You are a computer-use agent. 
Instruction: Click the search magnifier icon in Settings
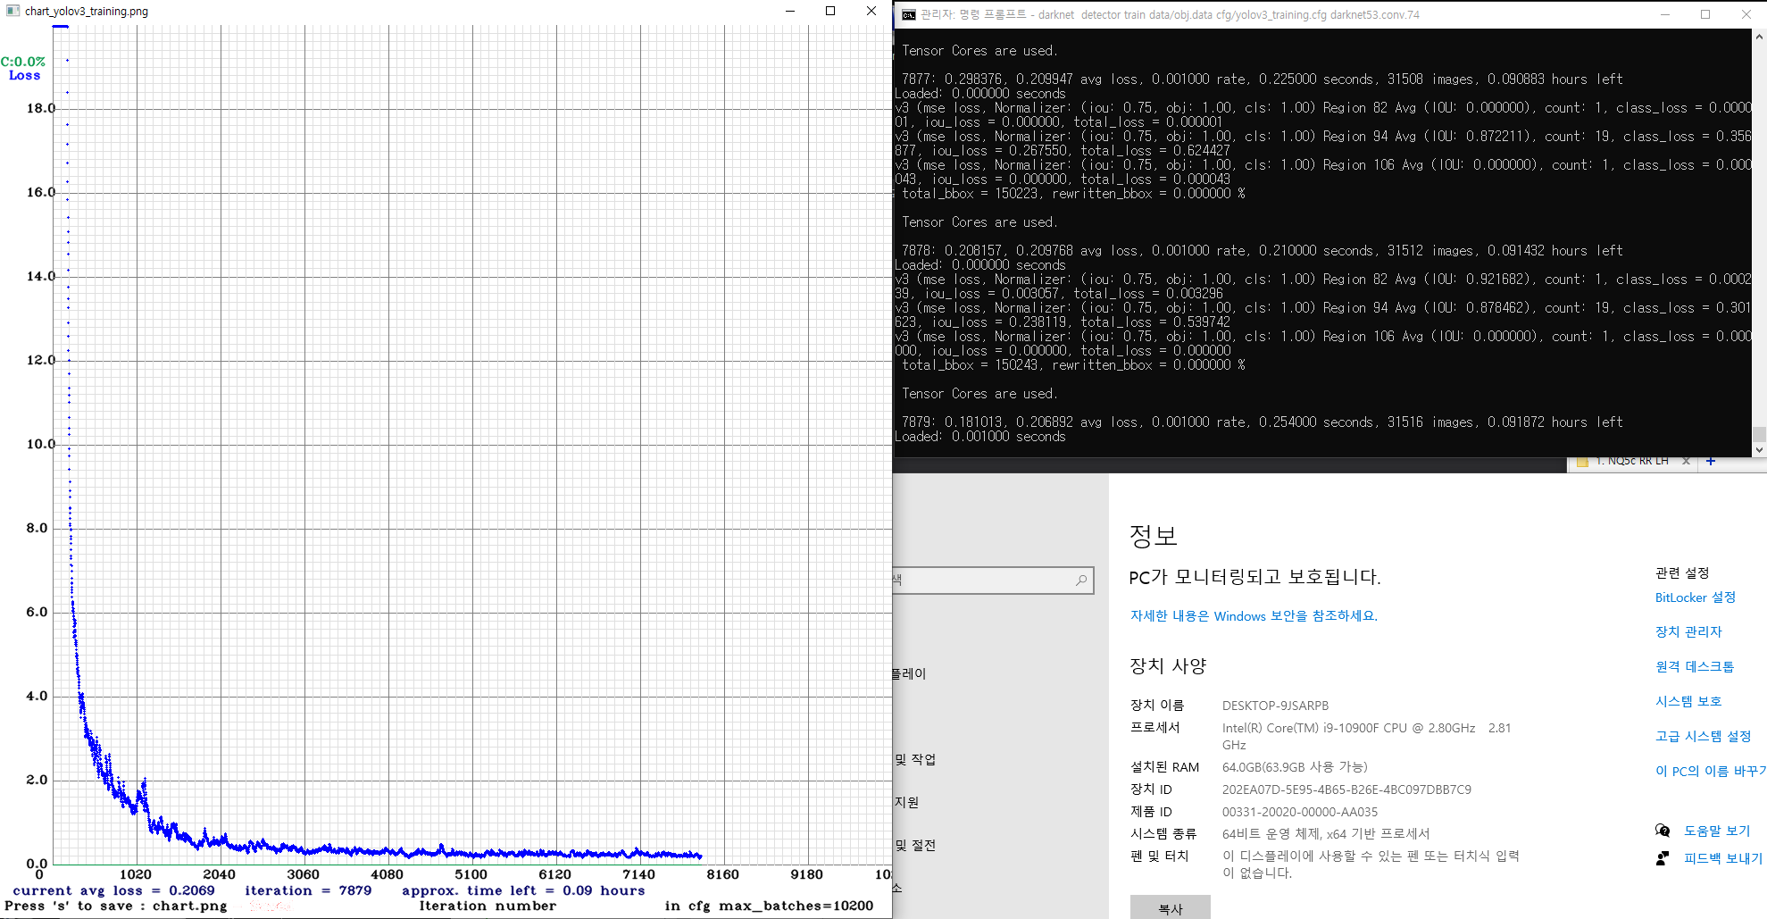click(1081, 581)
